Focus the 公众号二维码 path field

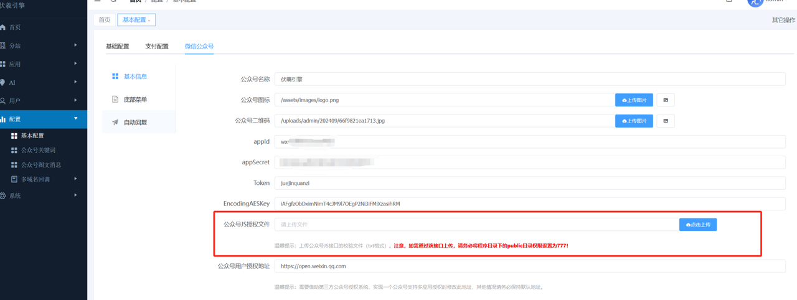[x=445, y=121]
